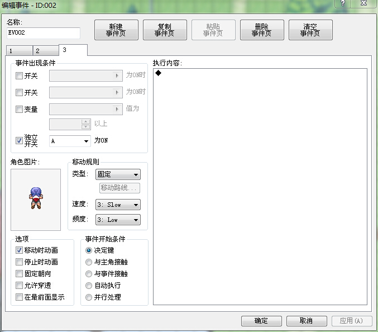
Task: Click the 删除事件页 button
Action: 262,30
